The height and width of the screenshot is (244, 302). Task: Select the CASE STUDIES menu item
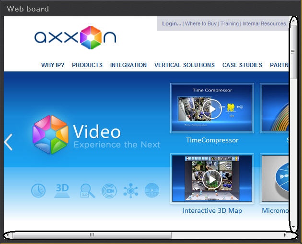(x=242, y=65)
